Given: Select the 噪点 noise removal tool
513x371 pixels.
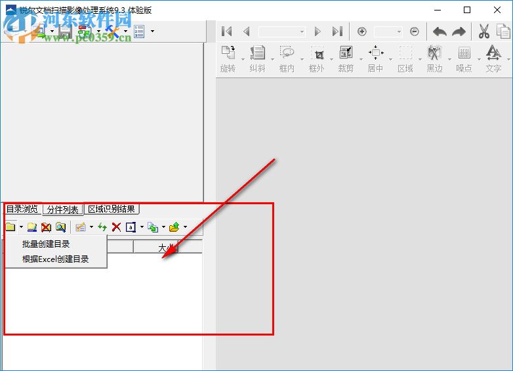Looking at the screenshot, I should coord(464,59).
